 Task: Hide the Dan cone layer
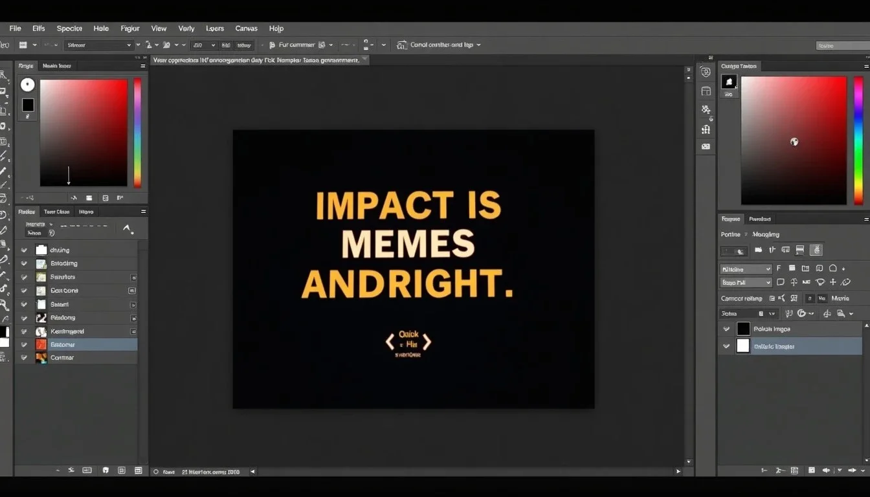point(24,291)
